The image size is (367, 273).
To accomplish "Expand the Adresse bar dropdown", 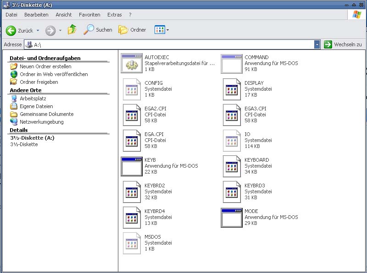I will point(317,44).
